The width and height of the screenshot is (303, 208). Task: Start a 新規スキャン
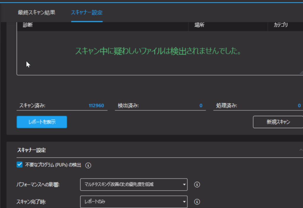(278, 122)
